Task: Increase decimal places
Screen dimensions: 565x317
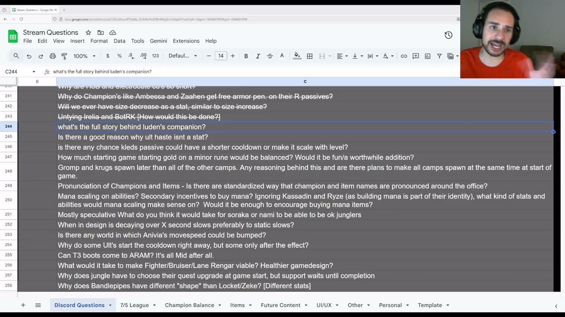Action: (143, 56)
